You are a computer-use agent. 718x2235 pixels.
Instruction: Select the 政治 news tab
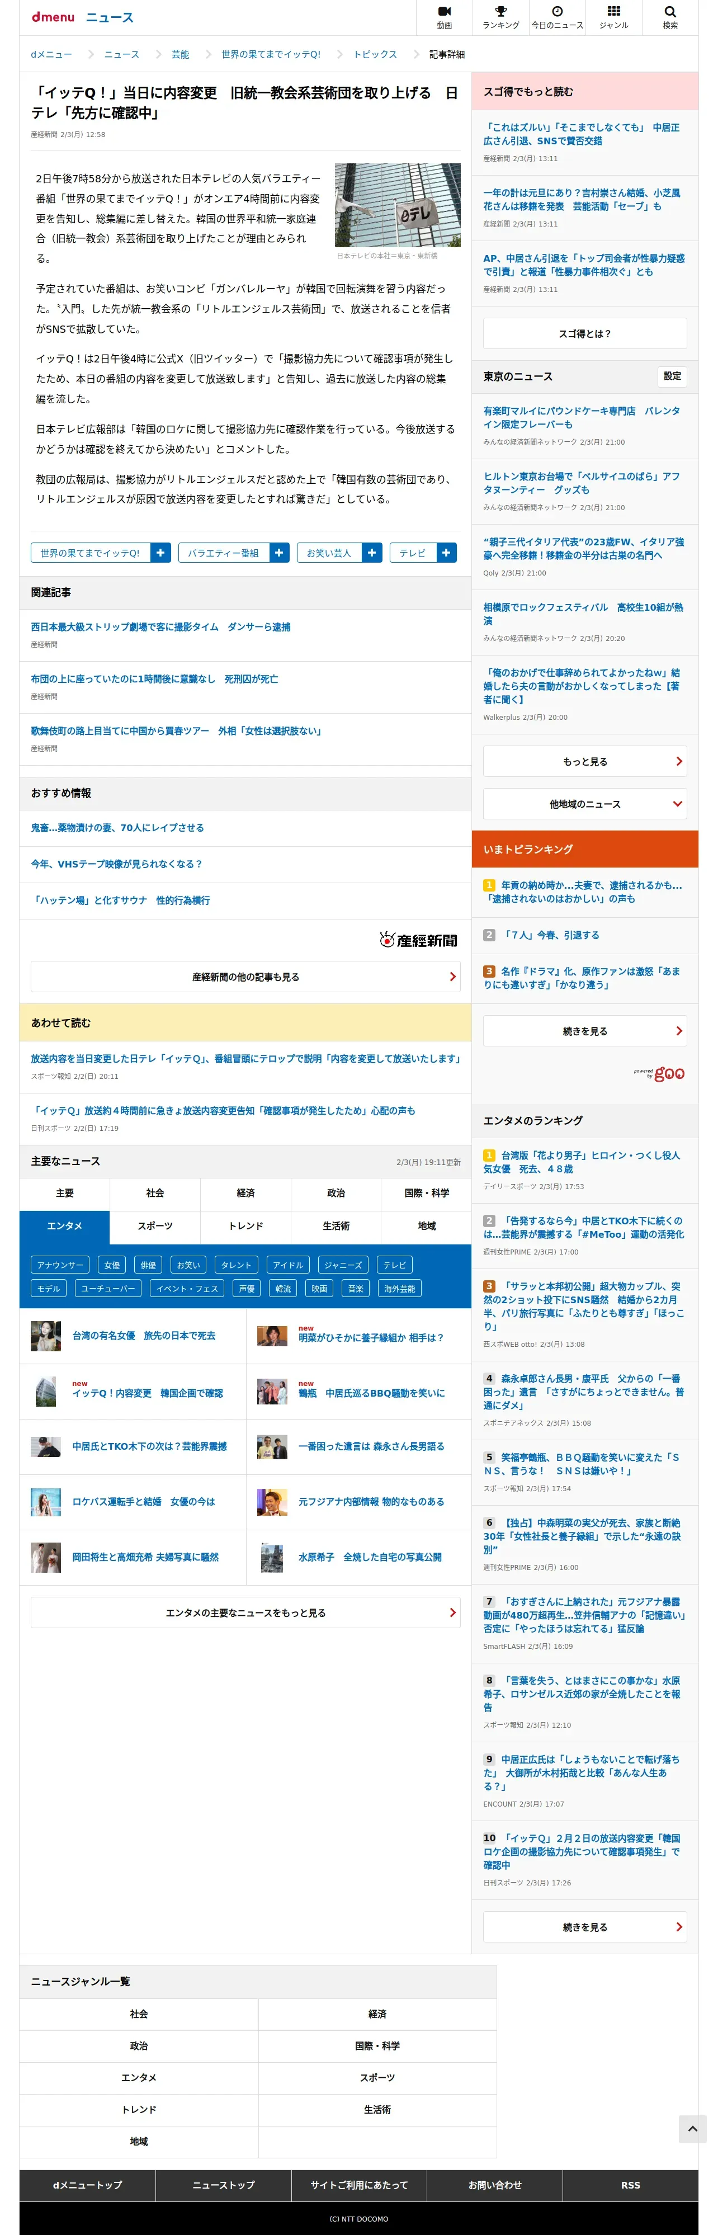tap(337, 1194)
